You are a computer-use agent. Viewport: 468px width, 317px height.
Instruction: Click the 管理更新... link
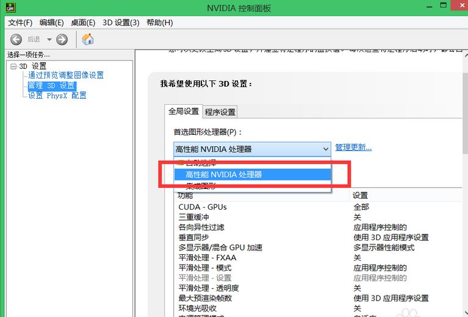pos(353,148)
